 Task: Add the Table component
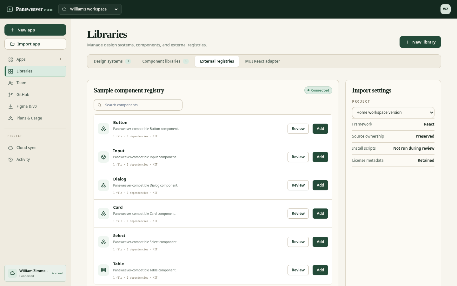point(320,270)
